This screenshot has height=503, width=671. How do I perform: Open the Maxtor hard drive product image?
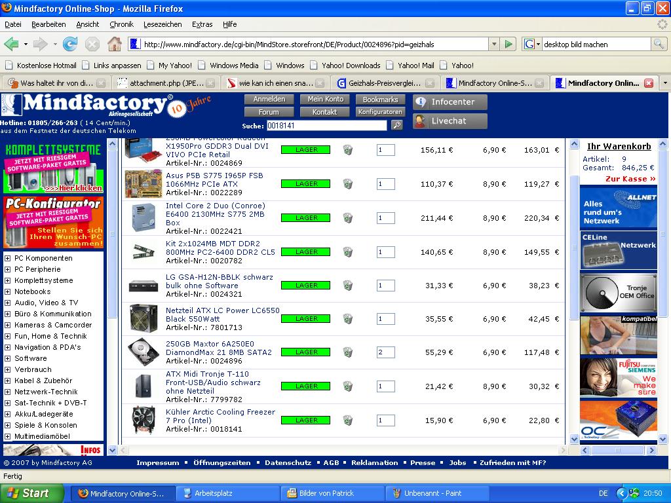[144, 352]
